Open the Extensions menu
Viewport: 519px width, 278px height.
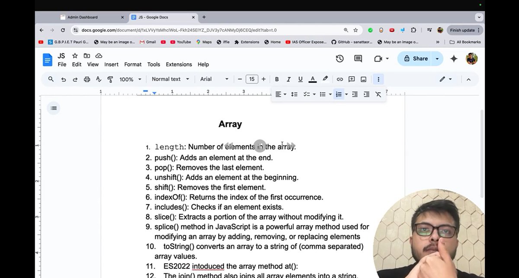click(x=179, y=65)
